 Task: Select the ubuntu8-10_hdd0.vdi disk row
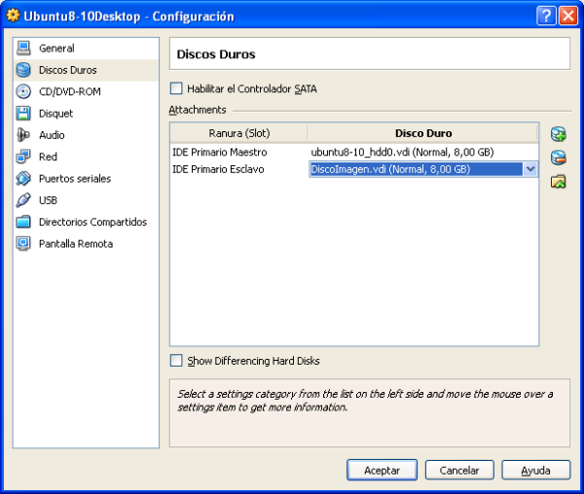pyautogui.click(x=402, y=153)
